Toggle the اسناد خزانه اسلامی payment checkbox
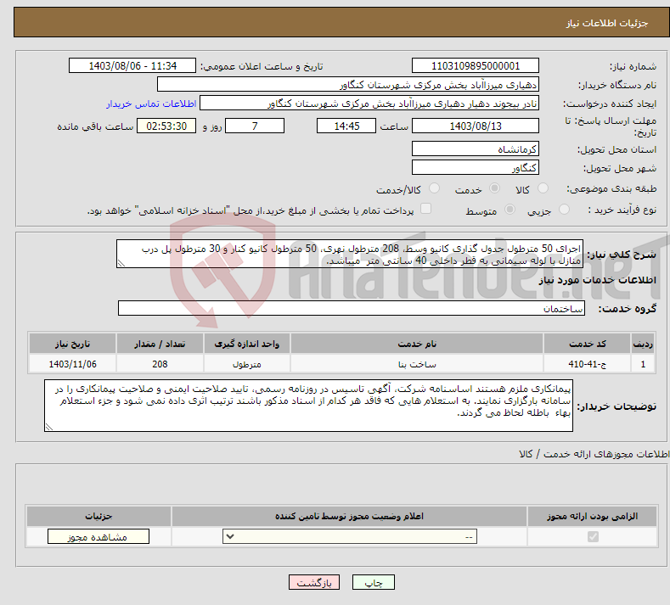 coord(425,209)
